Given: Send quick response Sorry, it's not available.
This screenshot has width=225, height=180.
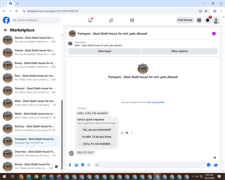Looking at the screenshot, I should (x=97, y=144).
